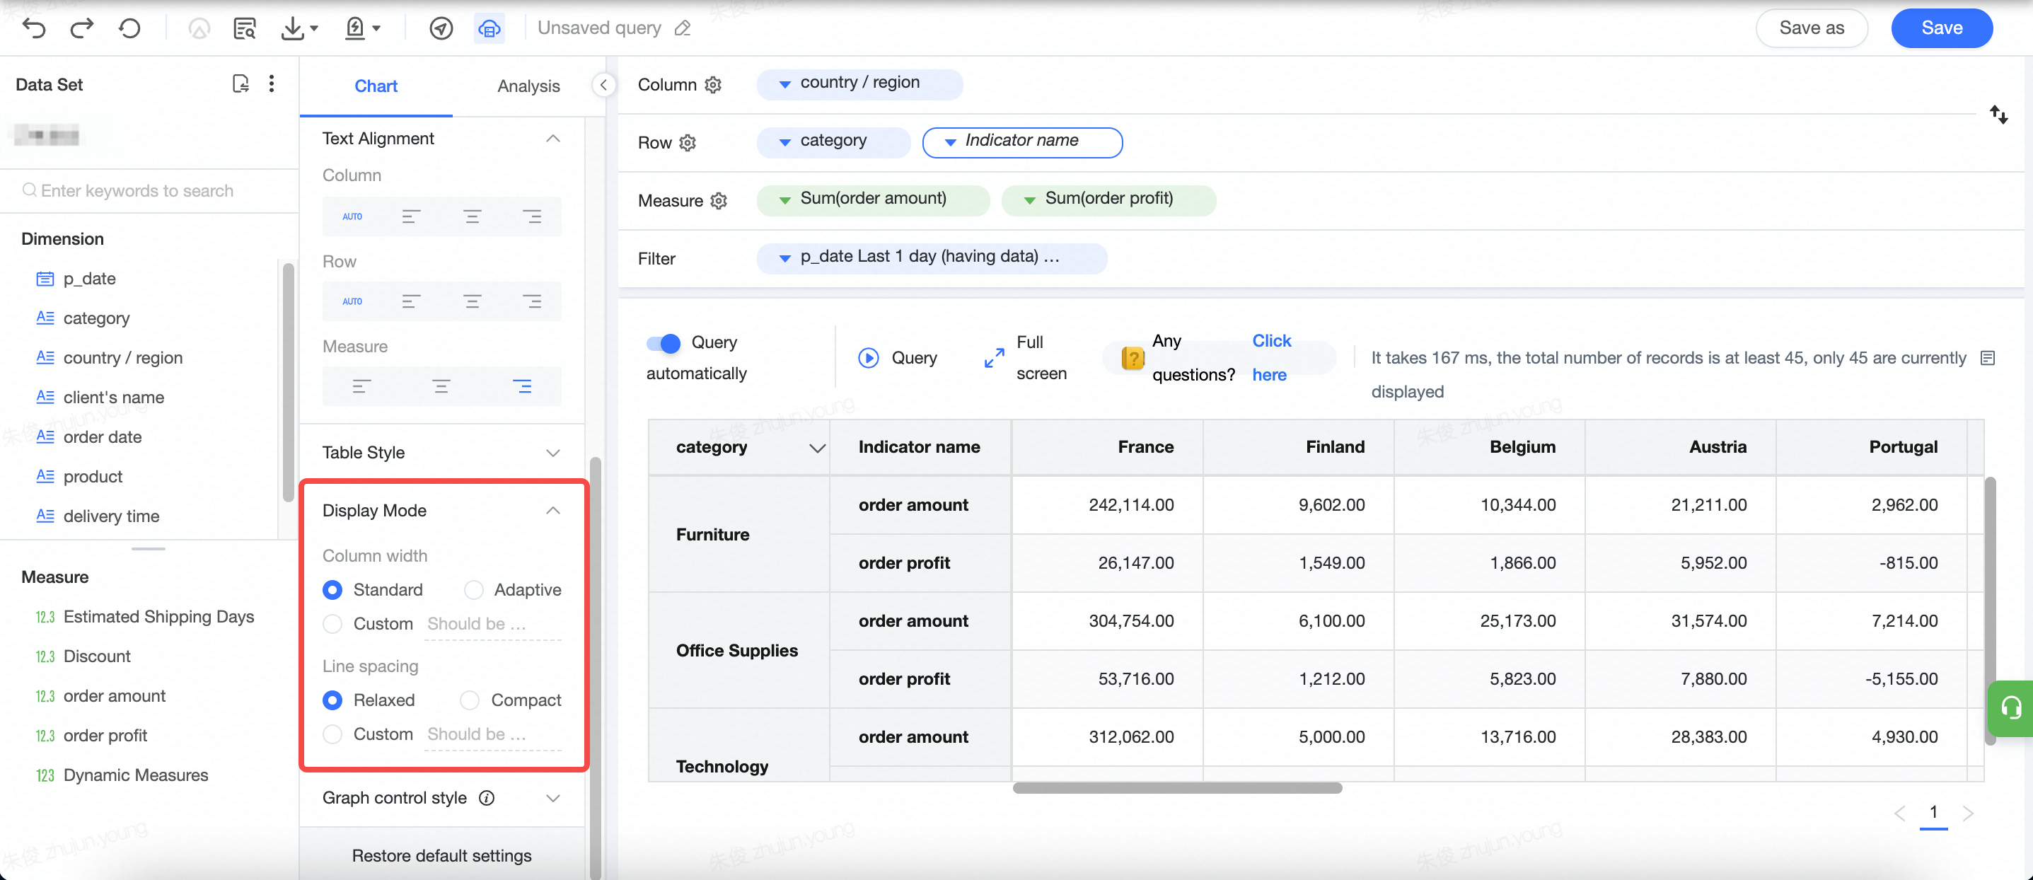Open category table header dropdown

click(x=817, y=448)
